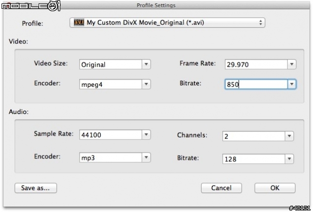313x212 pixels.
Task: Click the Channels field showing 2
Action: (x=253, y=136)
